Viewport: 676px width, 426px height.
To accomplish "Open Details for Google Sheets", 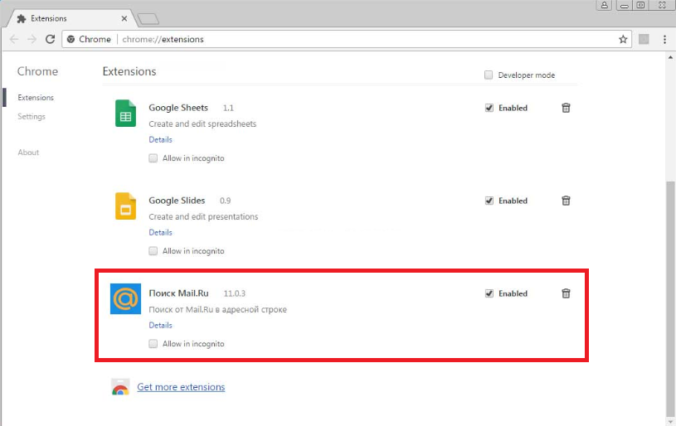I will click(160, 139).
